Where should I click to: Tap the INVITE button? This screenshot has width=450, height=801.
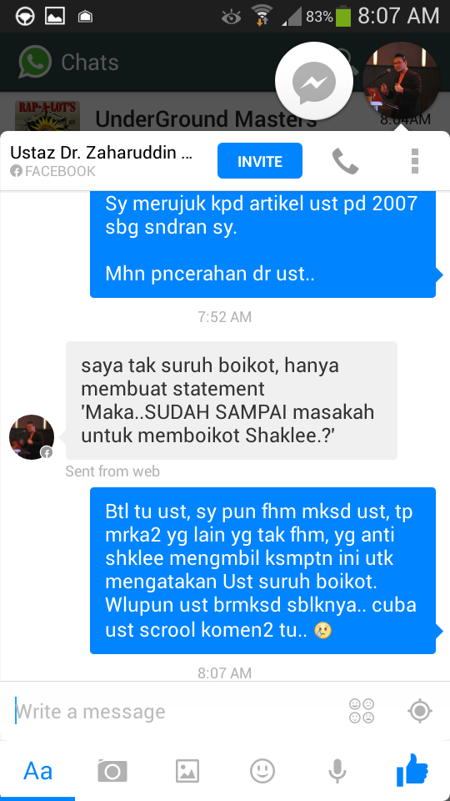[260, 161]
